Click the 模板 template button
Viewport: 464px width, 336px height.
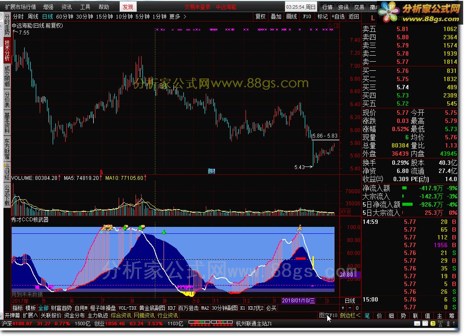click(31, 308)
